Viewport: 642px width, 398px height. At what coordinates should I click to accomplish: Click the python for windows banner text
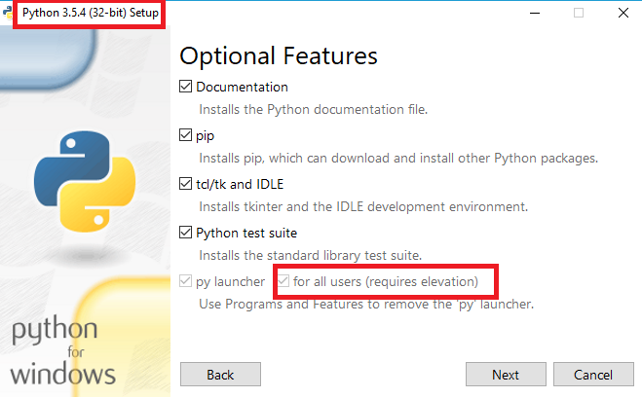[x=62, y=352]
